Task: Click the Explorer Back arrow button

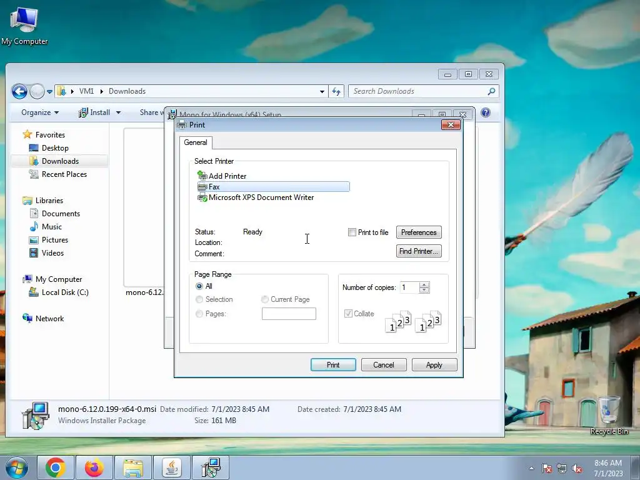Action: click(x=19, y=91)
